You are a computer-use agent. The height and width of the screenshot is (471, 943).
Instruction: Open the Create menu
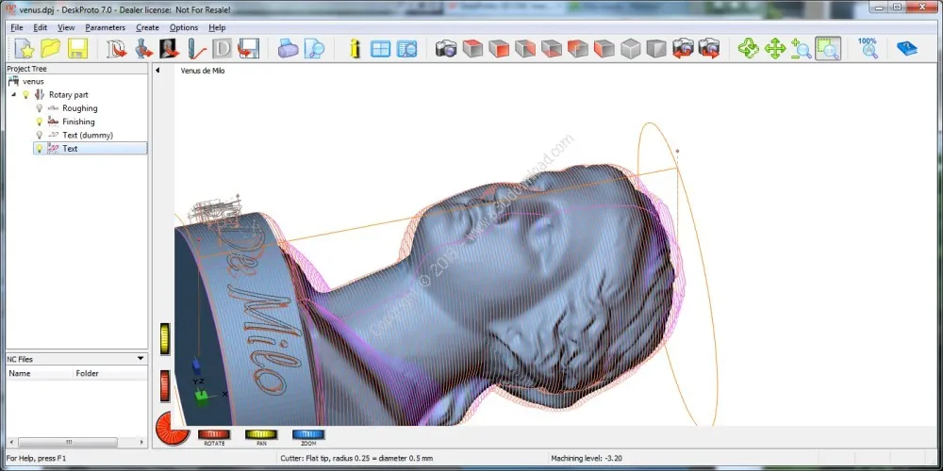pos(147,27)
